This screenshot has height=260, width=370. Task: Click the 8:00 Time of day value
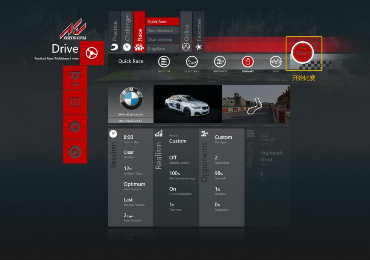[x=128, y=137]
